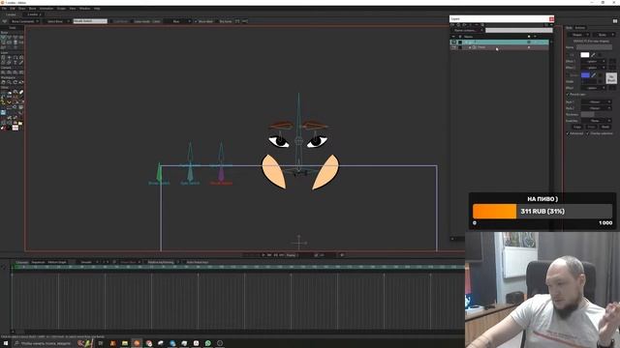Open the Window menu
The image size is (620, 348).
84,9
